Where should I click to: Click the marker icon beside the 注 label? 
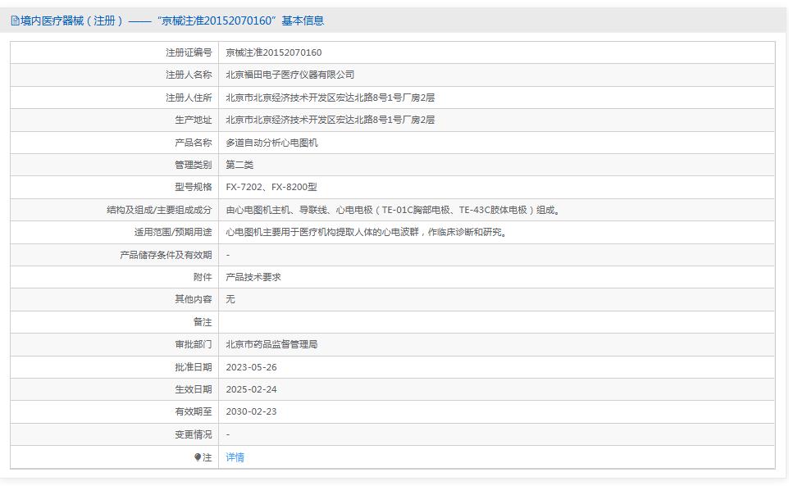[x=198, y=457]
